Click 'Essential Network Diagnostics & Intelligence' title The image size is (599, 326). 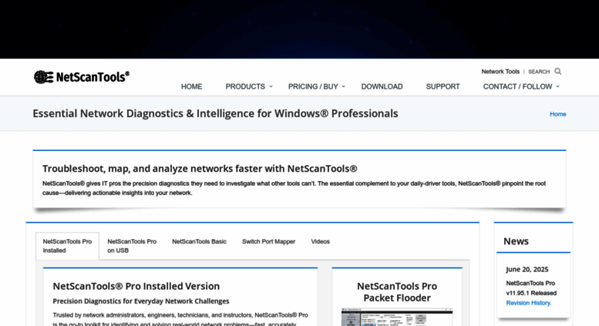pyautogui.click(x=215, y=113)
